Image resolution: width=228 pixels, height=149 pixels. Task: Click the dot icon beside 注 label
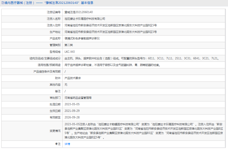point(56,144)
